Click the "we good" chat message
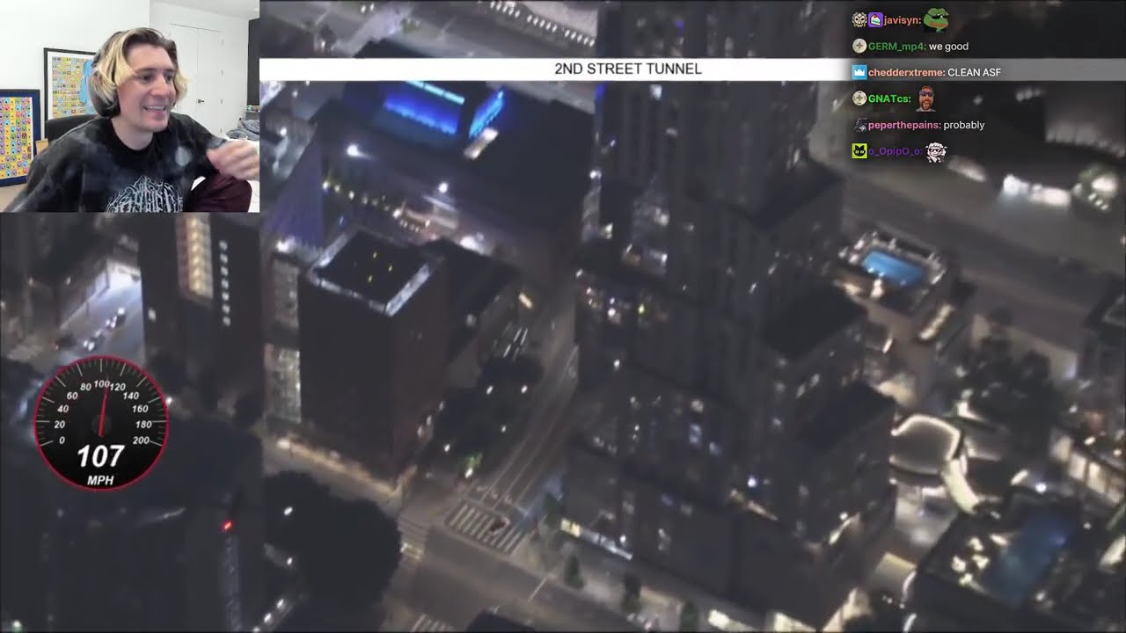The image size is (1126, 633). pyautogui.click(x=948, y=46)
